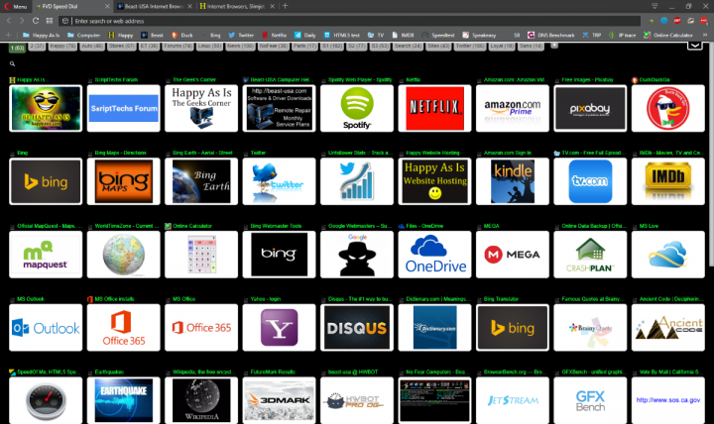The image size is (714, 424).
Task: Open the Happy As Is bookmark folder
Action: (x=41, y=35)
